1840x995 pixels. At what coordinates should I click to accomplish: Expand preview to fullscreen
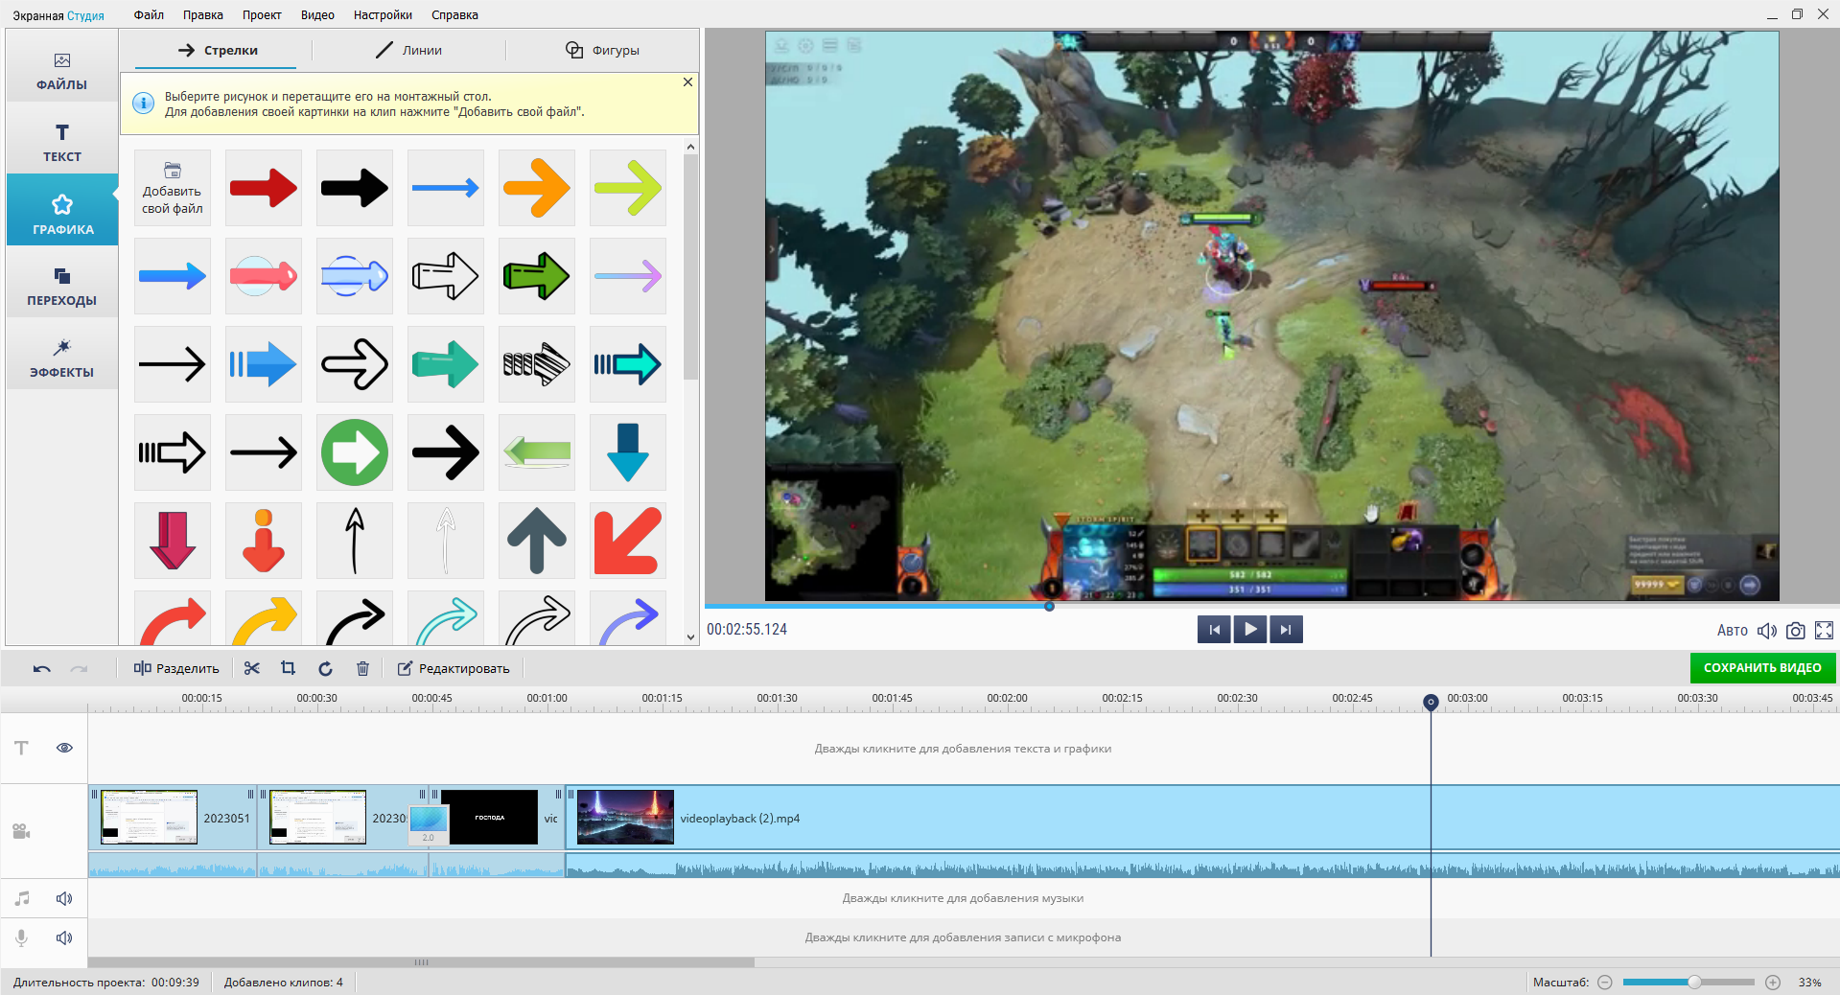coord(1824,631)
